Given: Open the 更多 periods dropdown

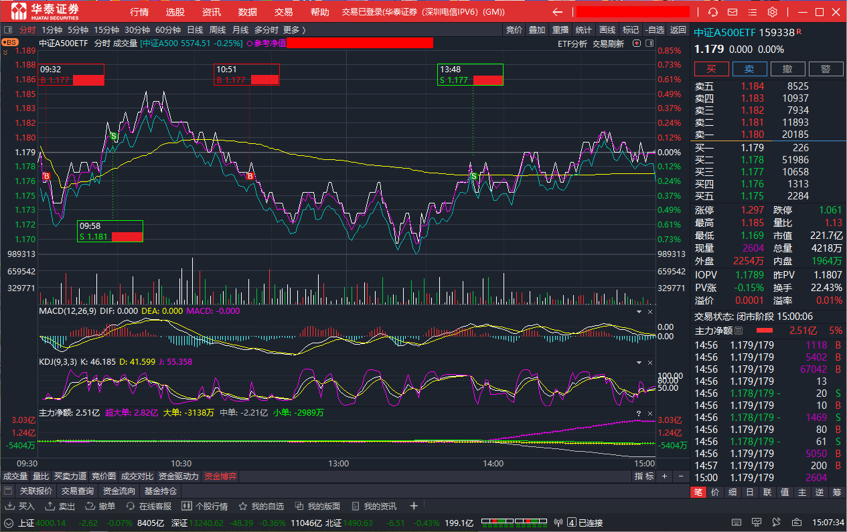Looking at the screenshot, I should coord(294,29).
